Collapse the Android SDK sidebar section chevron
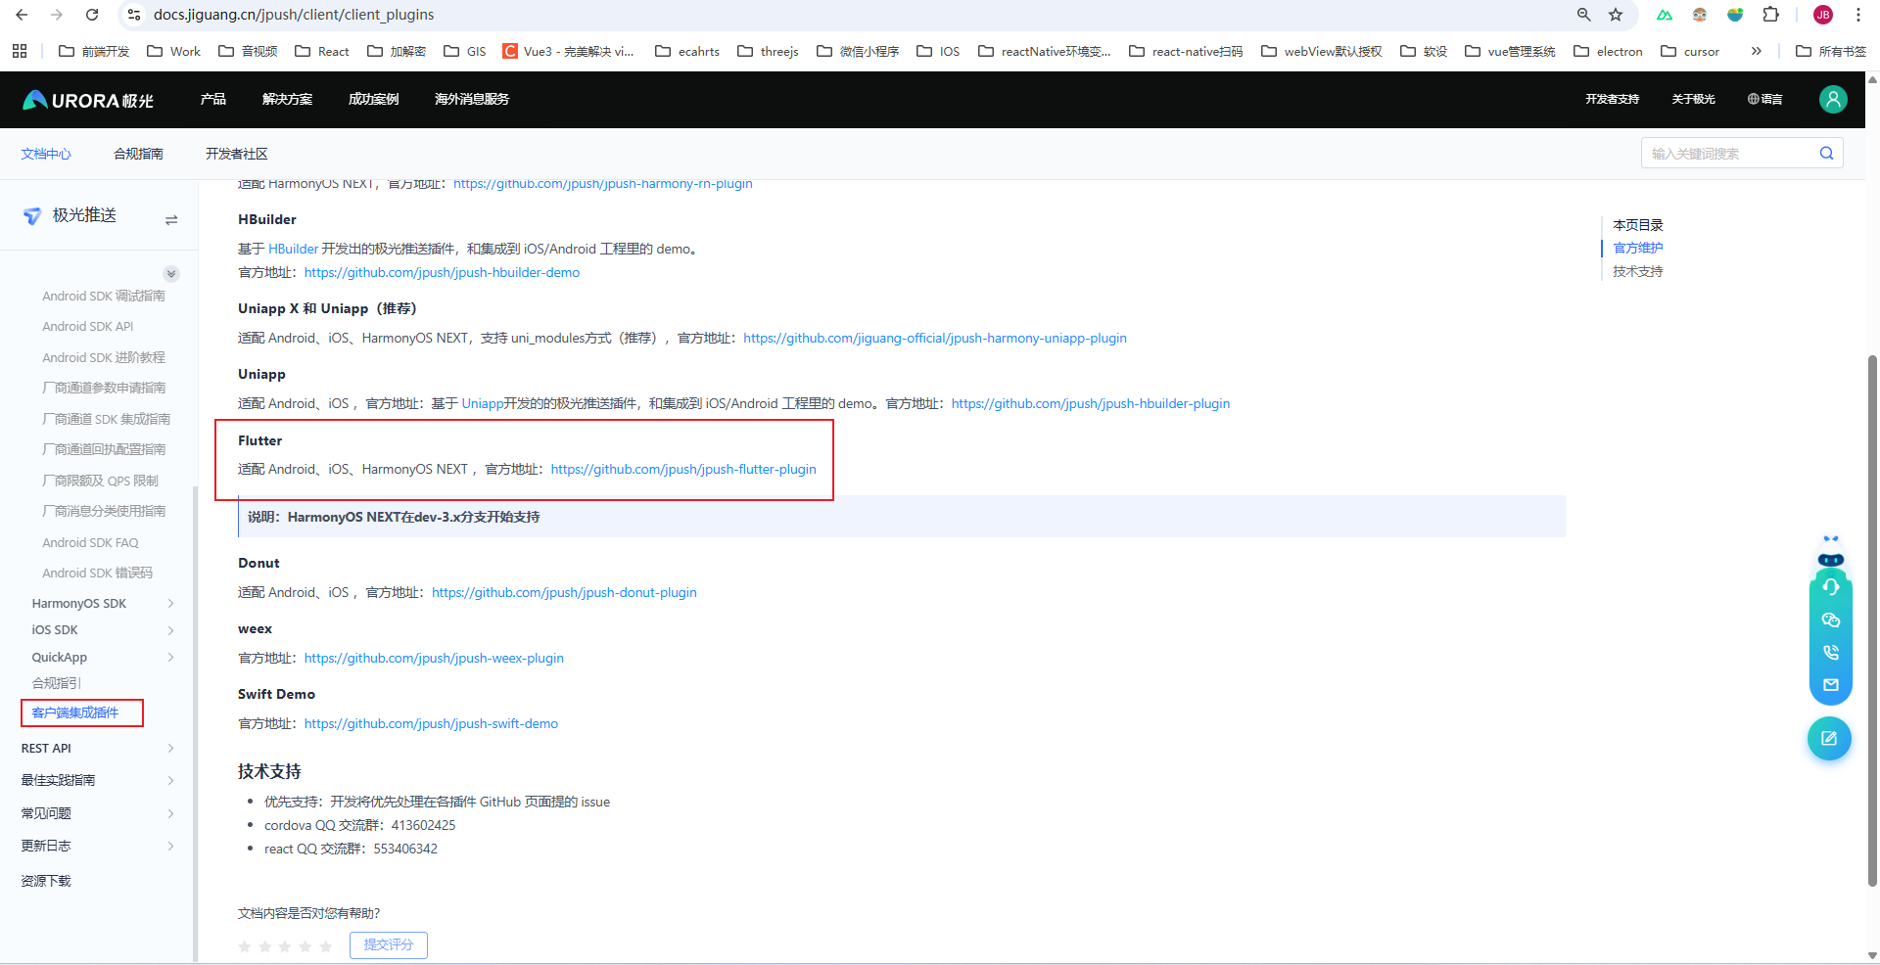1880x965 pixels. (171, 274)
